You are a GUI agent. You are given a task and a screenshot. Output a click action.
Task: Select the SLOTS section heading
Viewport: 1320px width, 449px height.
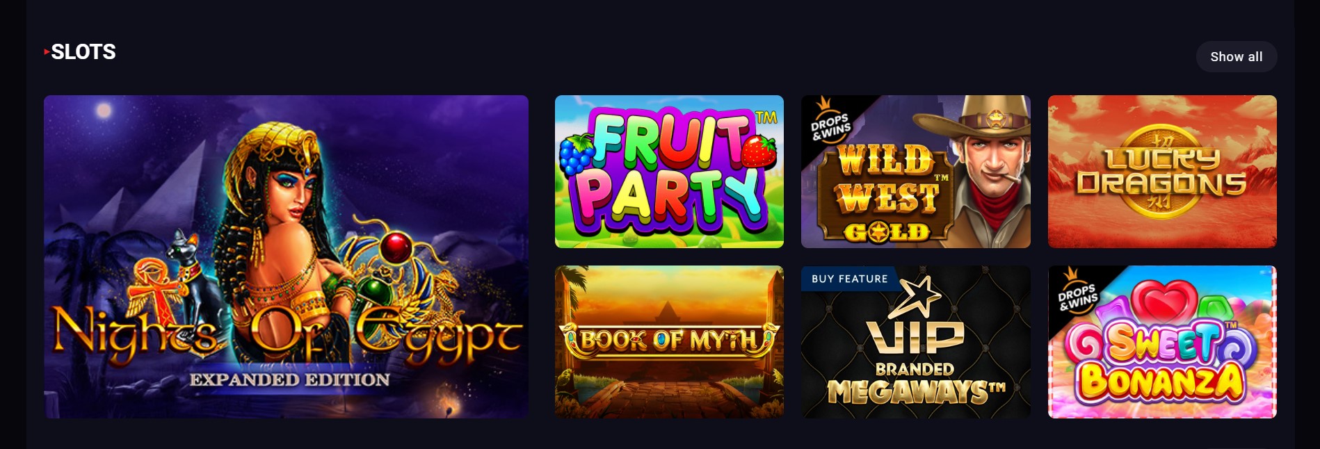(83, 52)
